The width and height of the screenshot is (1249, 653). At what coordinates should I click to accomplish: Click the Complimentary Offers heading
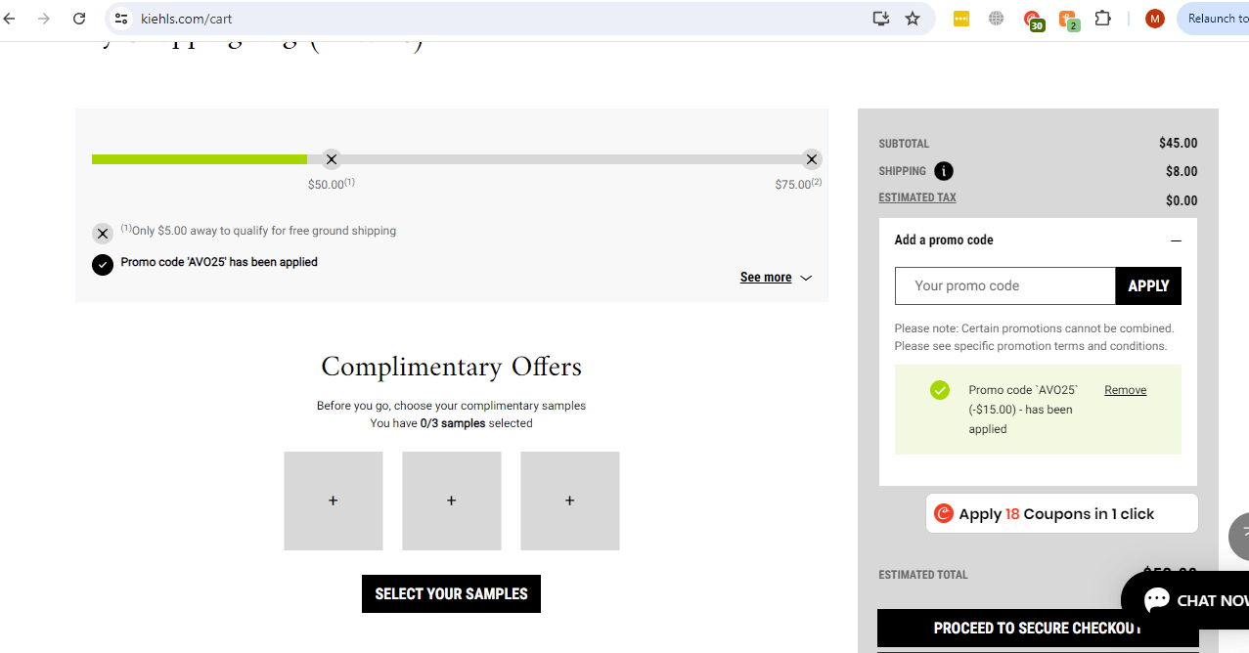[451, 367]
